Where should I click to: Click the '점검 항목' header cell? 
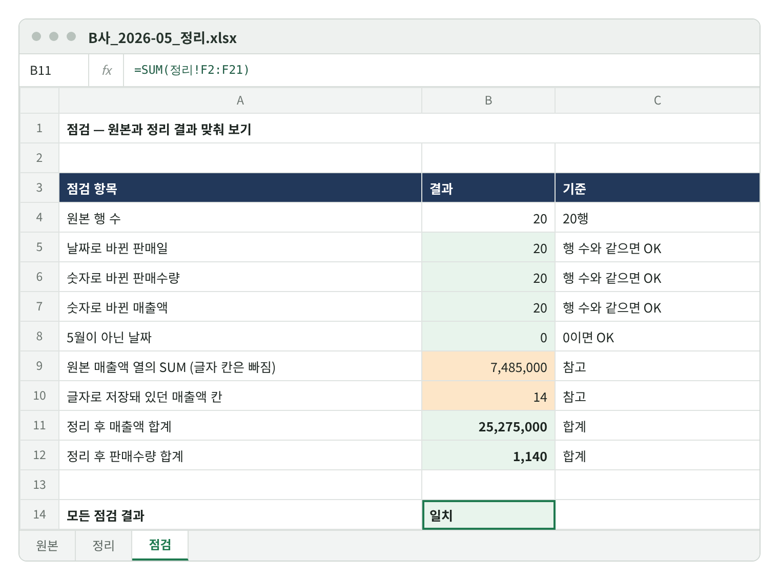click(240, 188)
